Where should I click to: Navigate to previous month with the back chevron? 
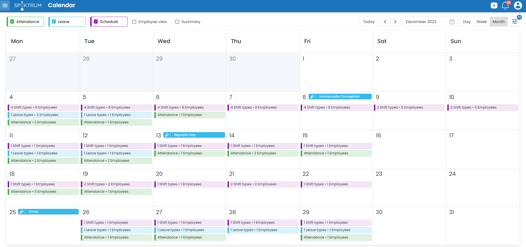385,21
